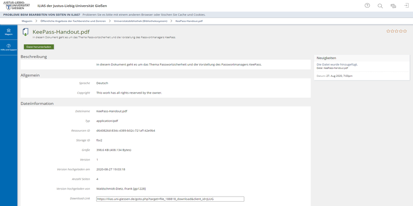Click the file download icon beside the title
Image resolution: width=413 pixels, height=206 pixels.
point(25,32)
